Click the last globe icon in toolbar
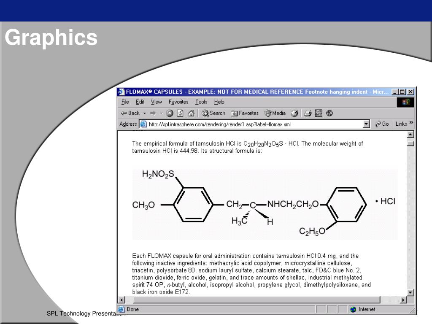 point(329,113)
